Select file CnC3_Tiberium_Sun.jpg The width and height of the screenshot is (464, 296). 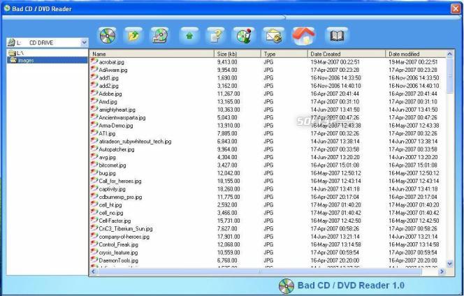click(x=126, y=229)
